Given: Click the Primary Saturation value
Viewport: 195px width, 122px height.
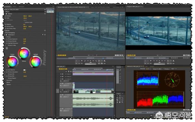Looking at the screenshot, I should 25,72.
